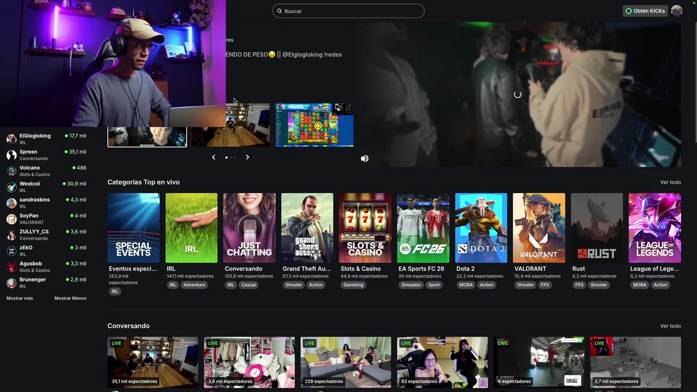Collapse list with Mostrar Menos

click(x=70, y=298)
